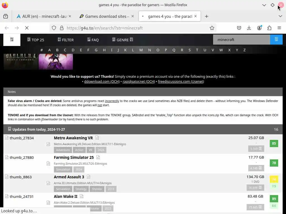Click the Notes section header

click(143, 92)
